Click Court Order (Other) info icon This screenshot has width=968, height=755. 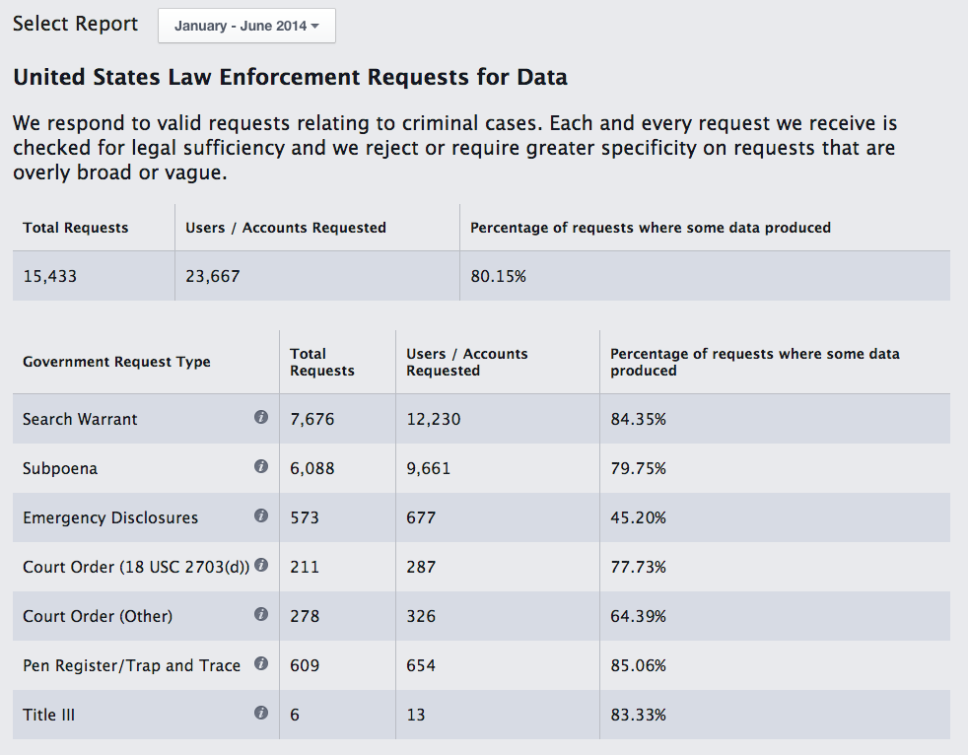261,614
